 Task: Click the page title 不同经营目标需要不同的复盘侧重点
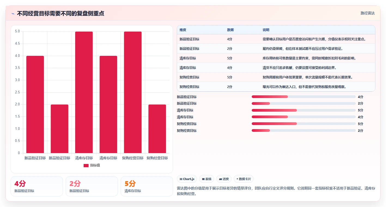[60, 14]
